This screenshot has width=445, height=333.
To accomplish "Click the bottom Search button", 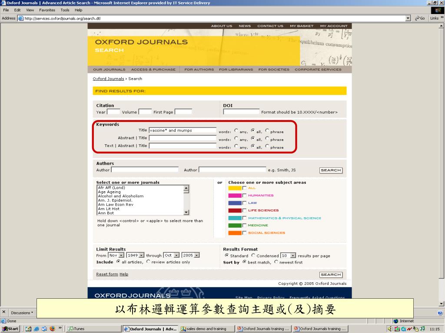I will (x=331, y=274).
